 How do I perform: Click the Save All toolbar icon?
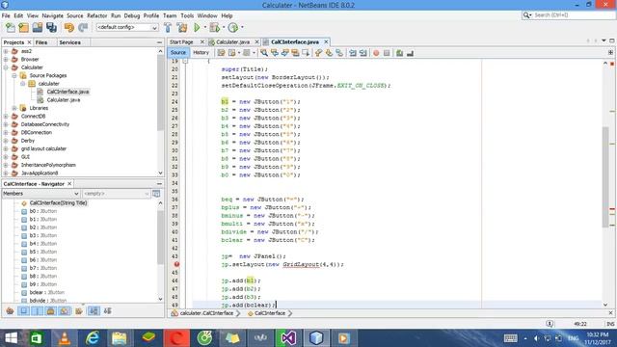coord(51,28)
